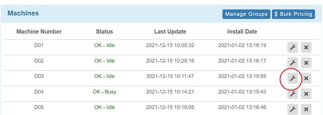Image resolution: width=323 pixels, height=115 pixels.
Task: Select the D01 machine number cell
Action: (39, 45)
